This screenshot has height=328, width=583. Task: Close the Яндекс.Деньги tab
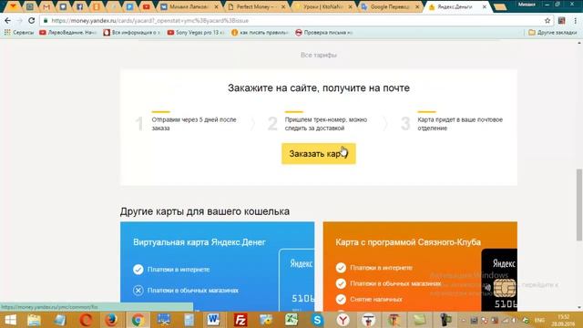point(484,6)
